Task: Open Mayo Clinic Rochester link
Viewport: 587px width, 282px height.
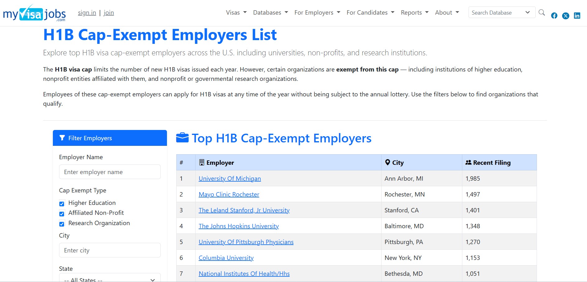Action: [229, 194]
